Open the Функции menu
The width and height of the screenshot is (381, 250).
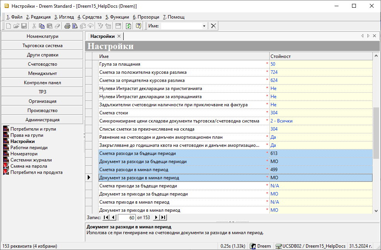coord(117,17)
